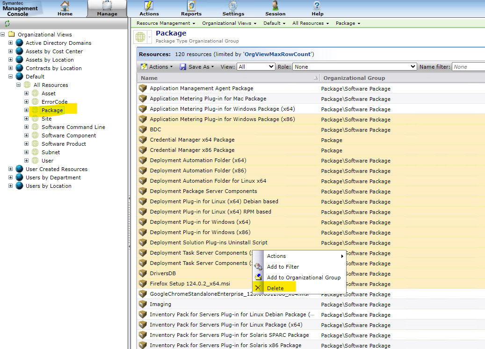The height and width of the screenshot is (349, 485).
Task: Select Application Metering Plug-in for Mac Package
Action: pos(311,99)
